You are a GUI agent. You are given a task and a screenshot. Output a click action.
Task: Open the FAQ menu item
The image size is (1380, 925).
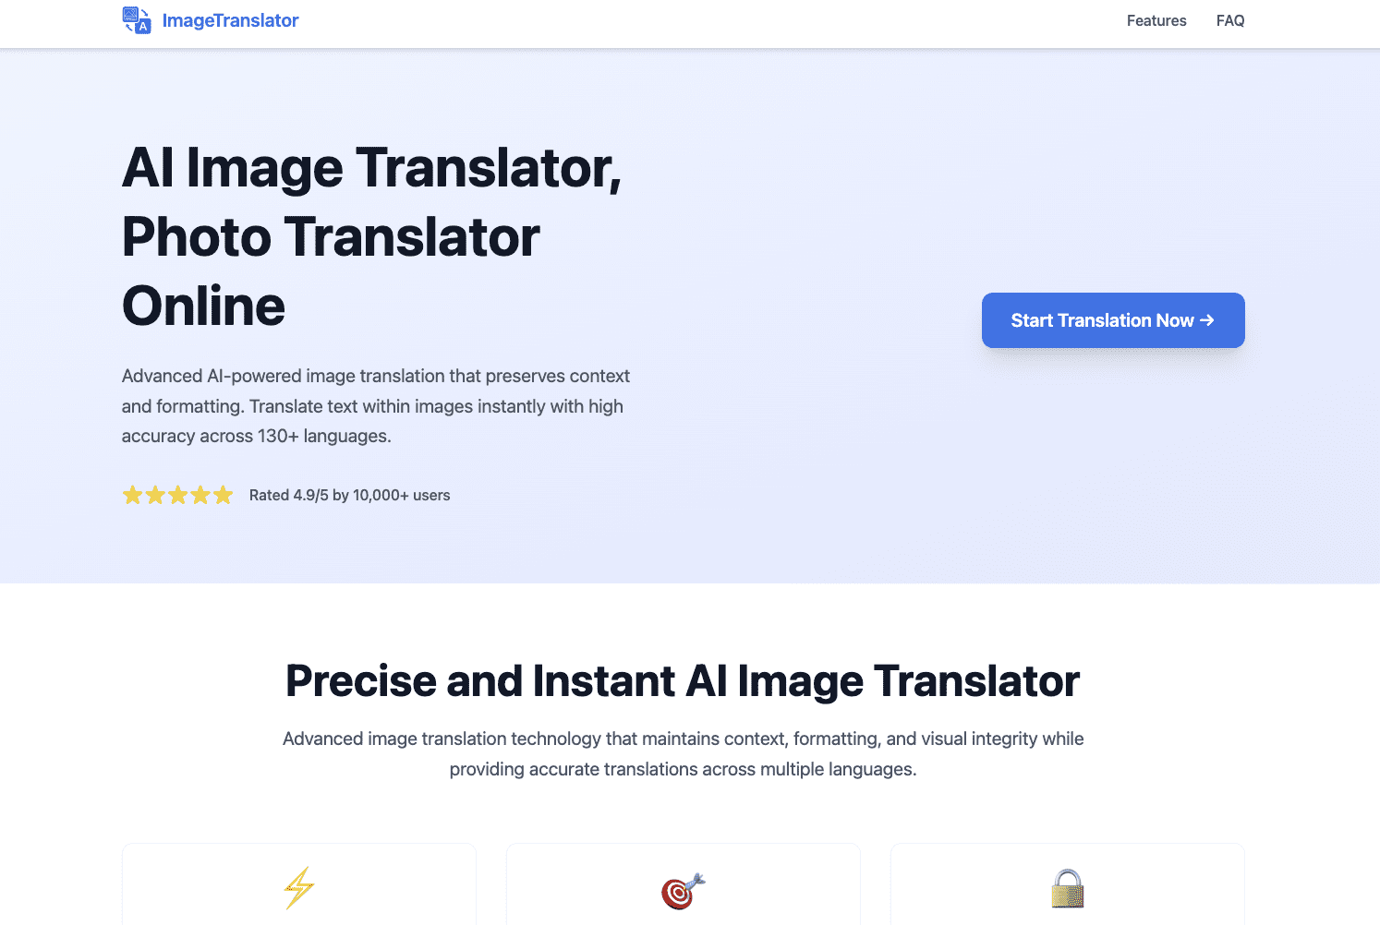point(1229,20)
